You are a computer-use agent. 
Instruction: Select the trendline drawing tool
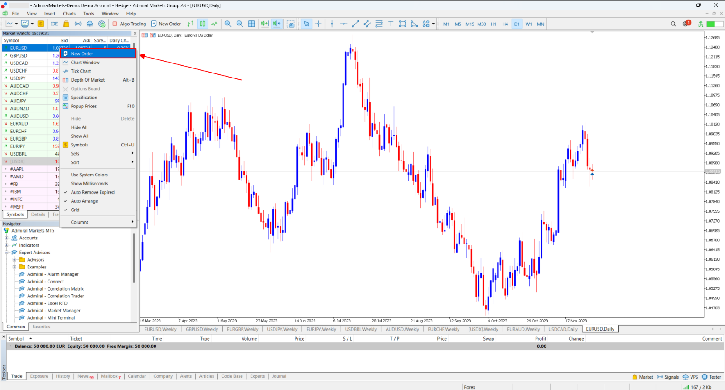click(x=356, y=24)
